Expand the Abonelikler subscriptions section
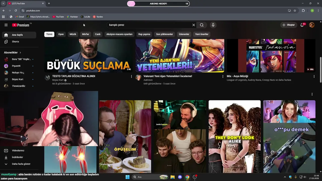Viewport: 322px width, 181px height. click(x=13, y=53)
